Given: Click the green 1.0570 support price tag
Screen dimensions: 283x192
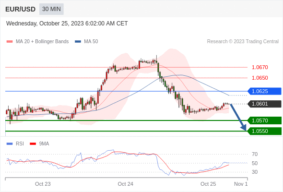Looking at the screenshot, I should 264,120.
